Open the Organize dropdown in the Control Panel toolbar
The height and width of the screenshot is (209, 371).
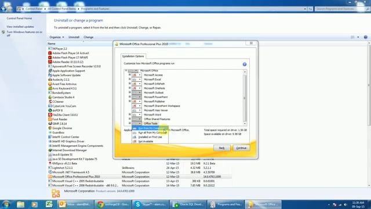(x=57, y=37)
